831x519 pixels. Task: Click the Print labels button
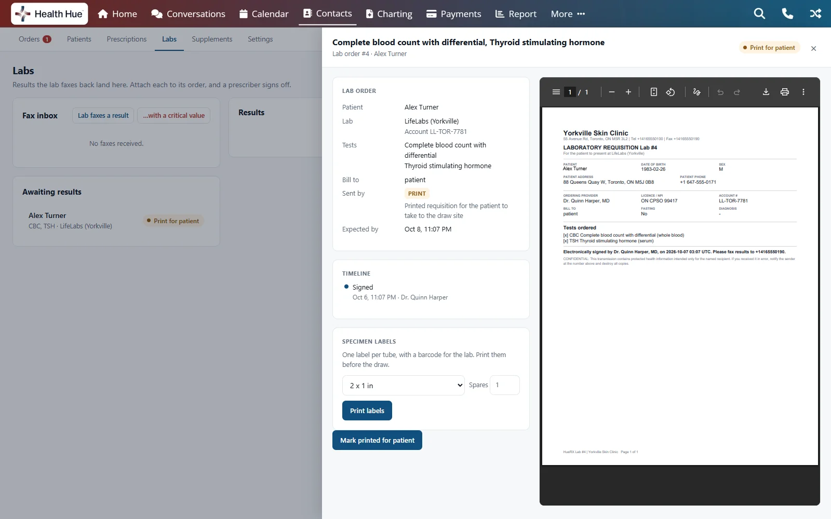click(367, 411)
